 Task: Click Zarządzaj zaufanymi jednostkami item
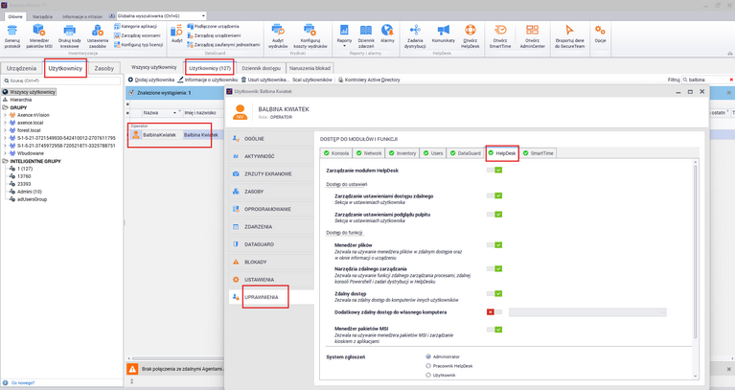click(x=223, y=44)
